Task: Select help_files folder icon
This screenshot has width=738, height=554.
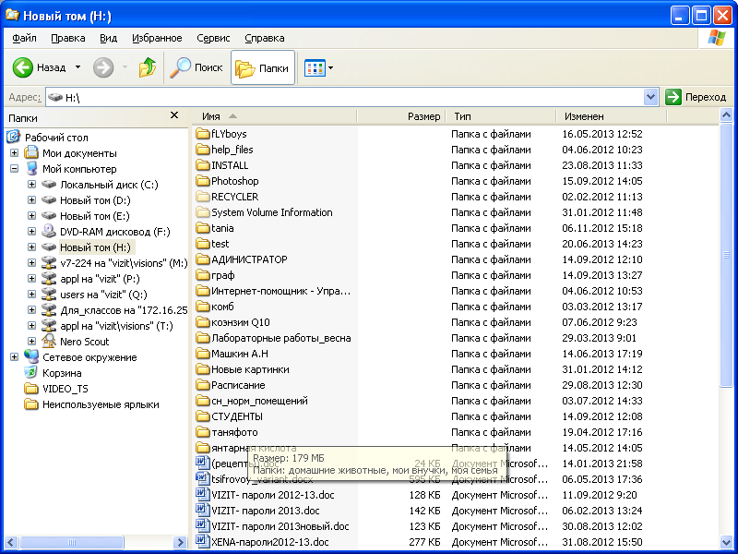Action: pos(202,150)
